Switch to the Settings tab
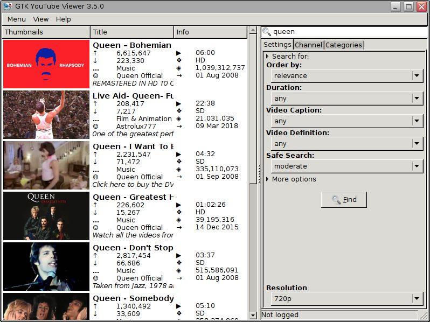This screenshot has width=430, height=322. click(278, 44)
